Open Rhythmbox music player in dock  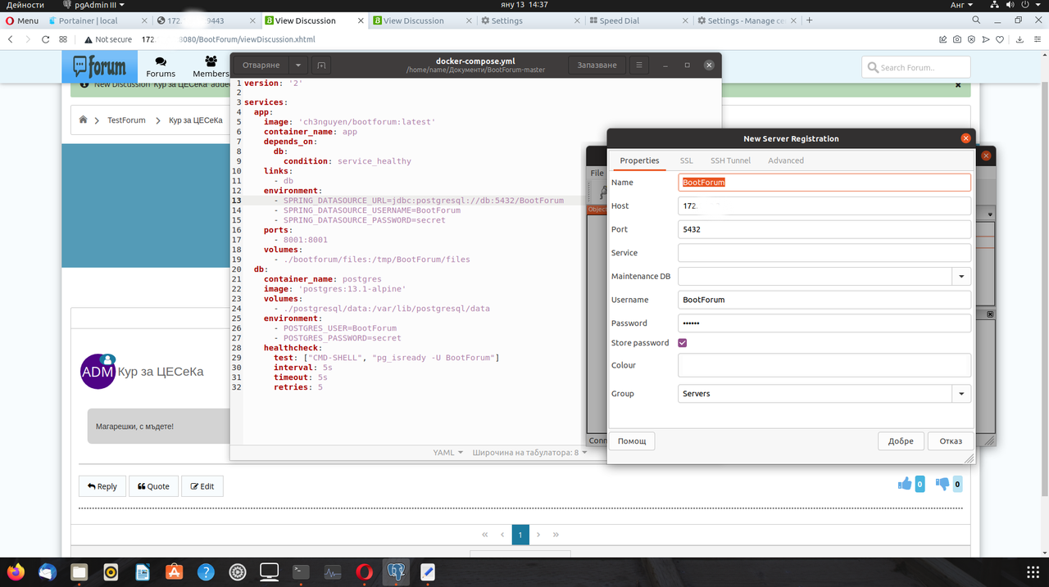[x=111, y=571]
